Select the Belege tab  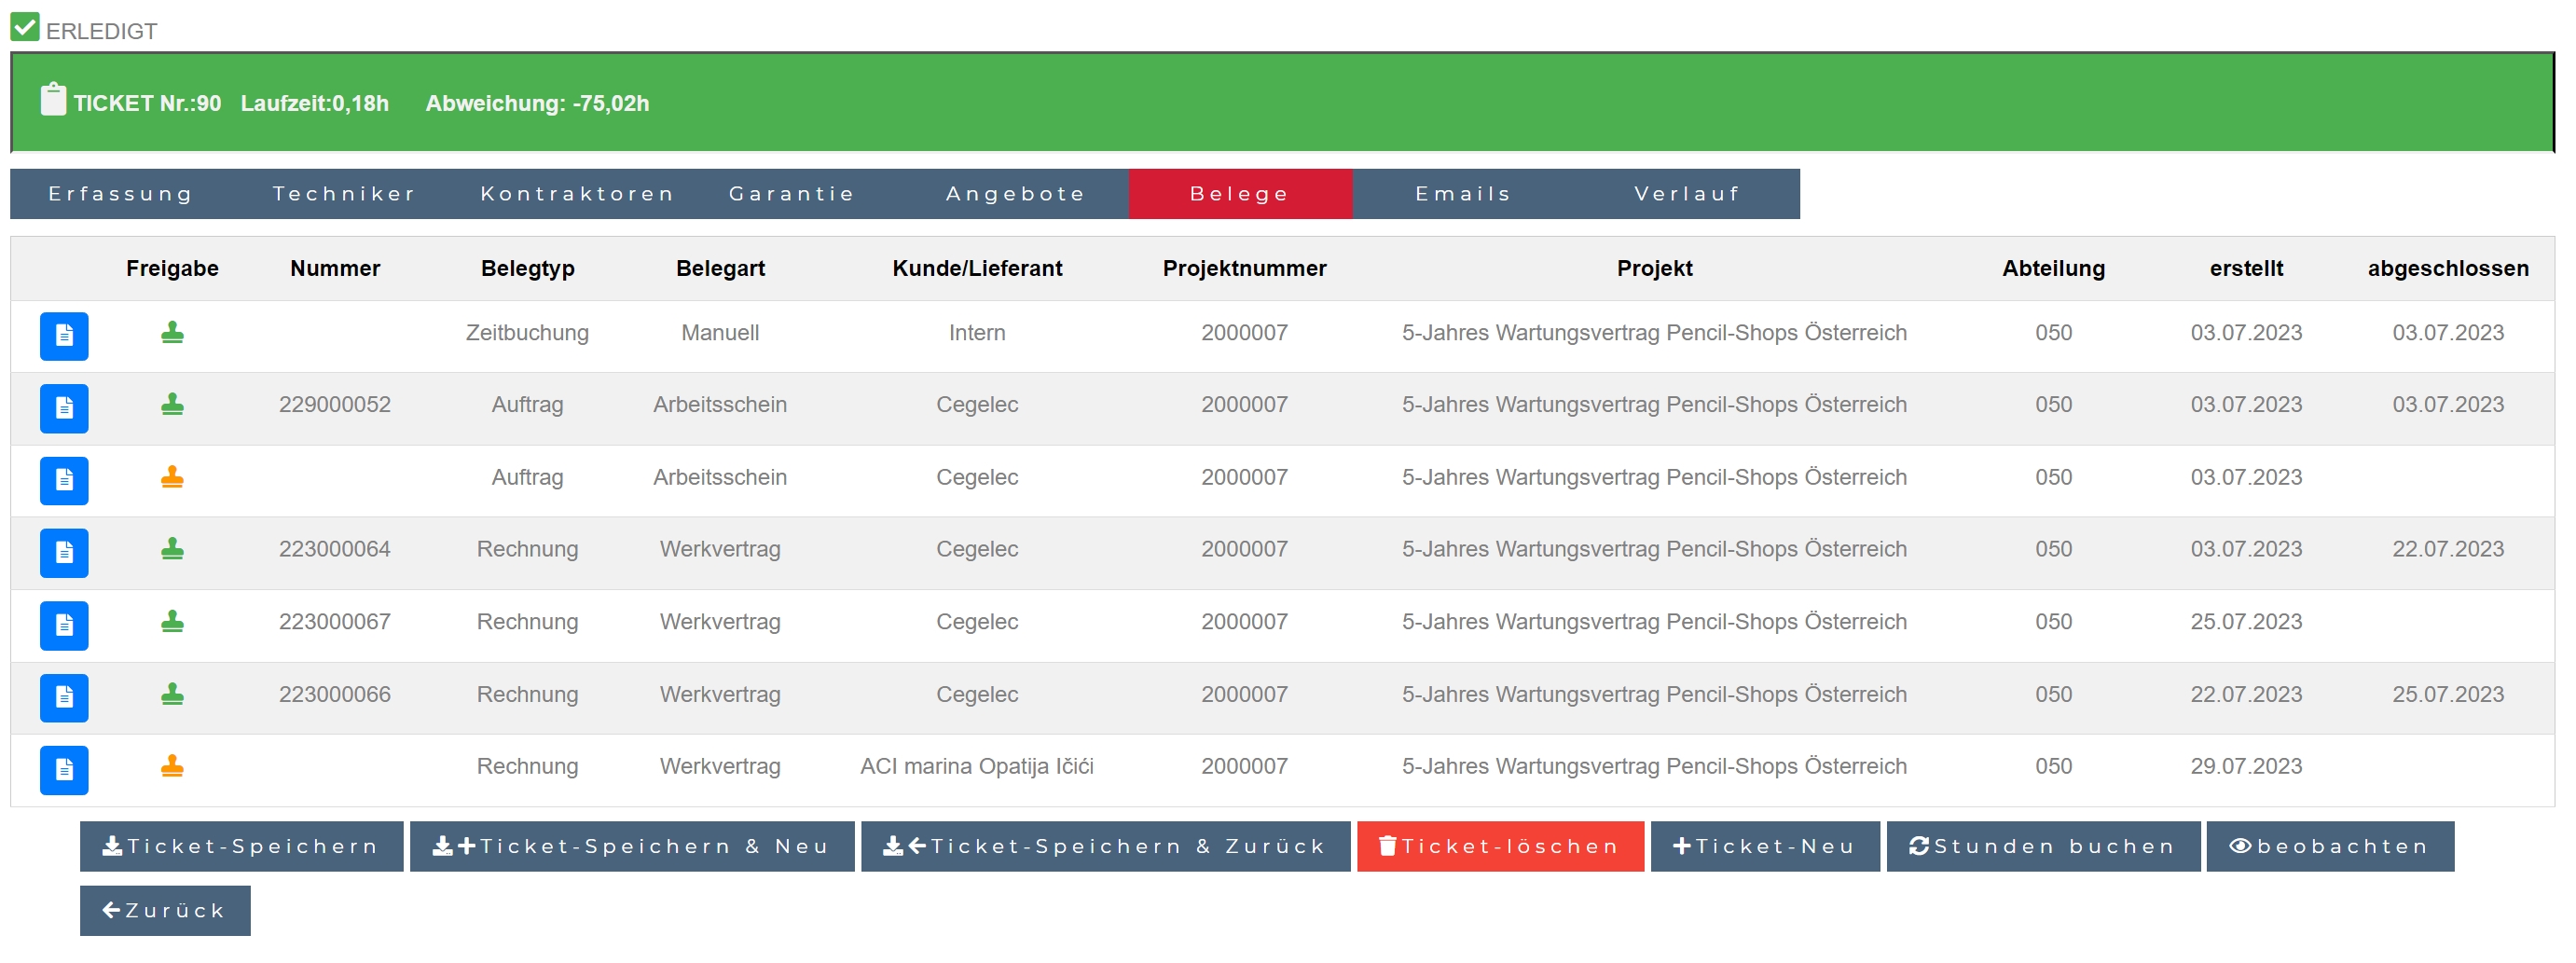[1240, 194]
